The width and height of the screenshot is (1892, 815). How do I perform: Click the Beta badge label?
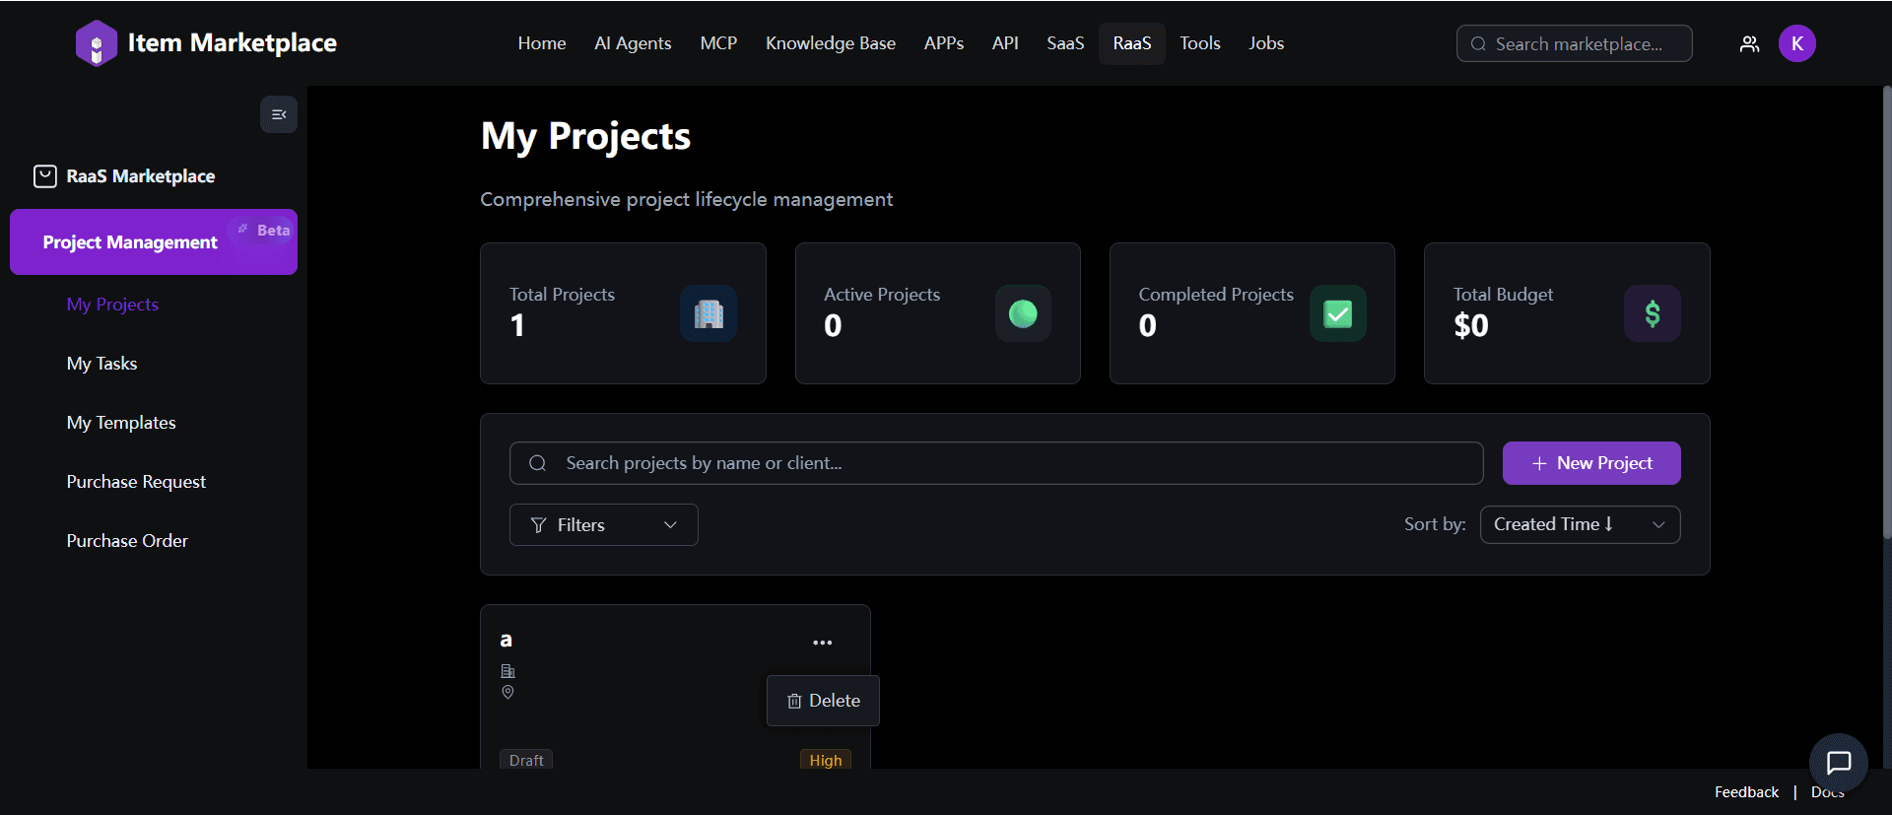pyautogui.click(x=263, y=230)
